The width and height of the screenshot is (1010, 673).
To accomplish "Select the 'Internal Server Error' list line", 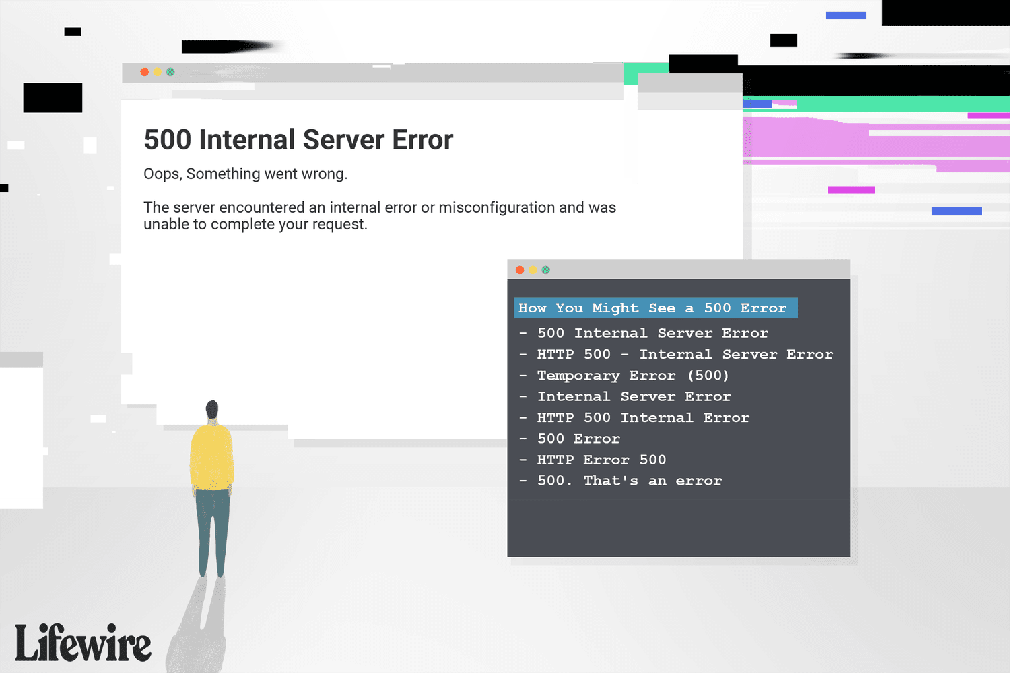I will pyautogui.click(x=625, y=396).
